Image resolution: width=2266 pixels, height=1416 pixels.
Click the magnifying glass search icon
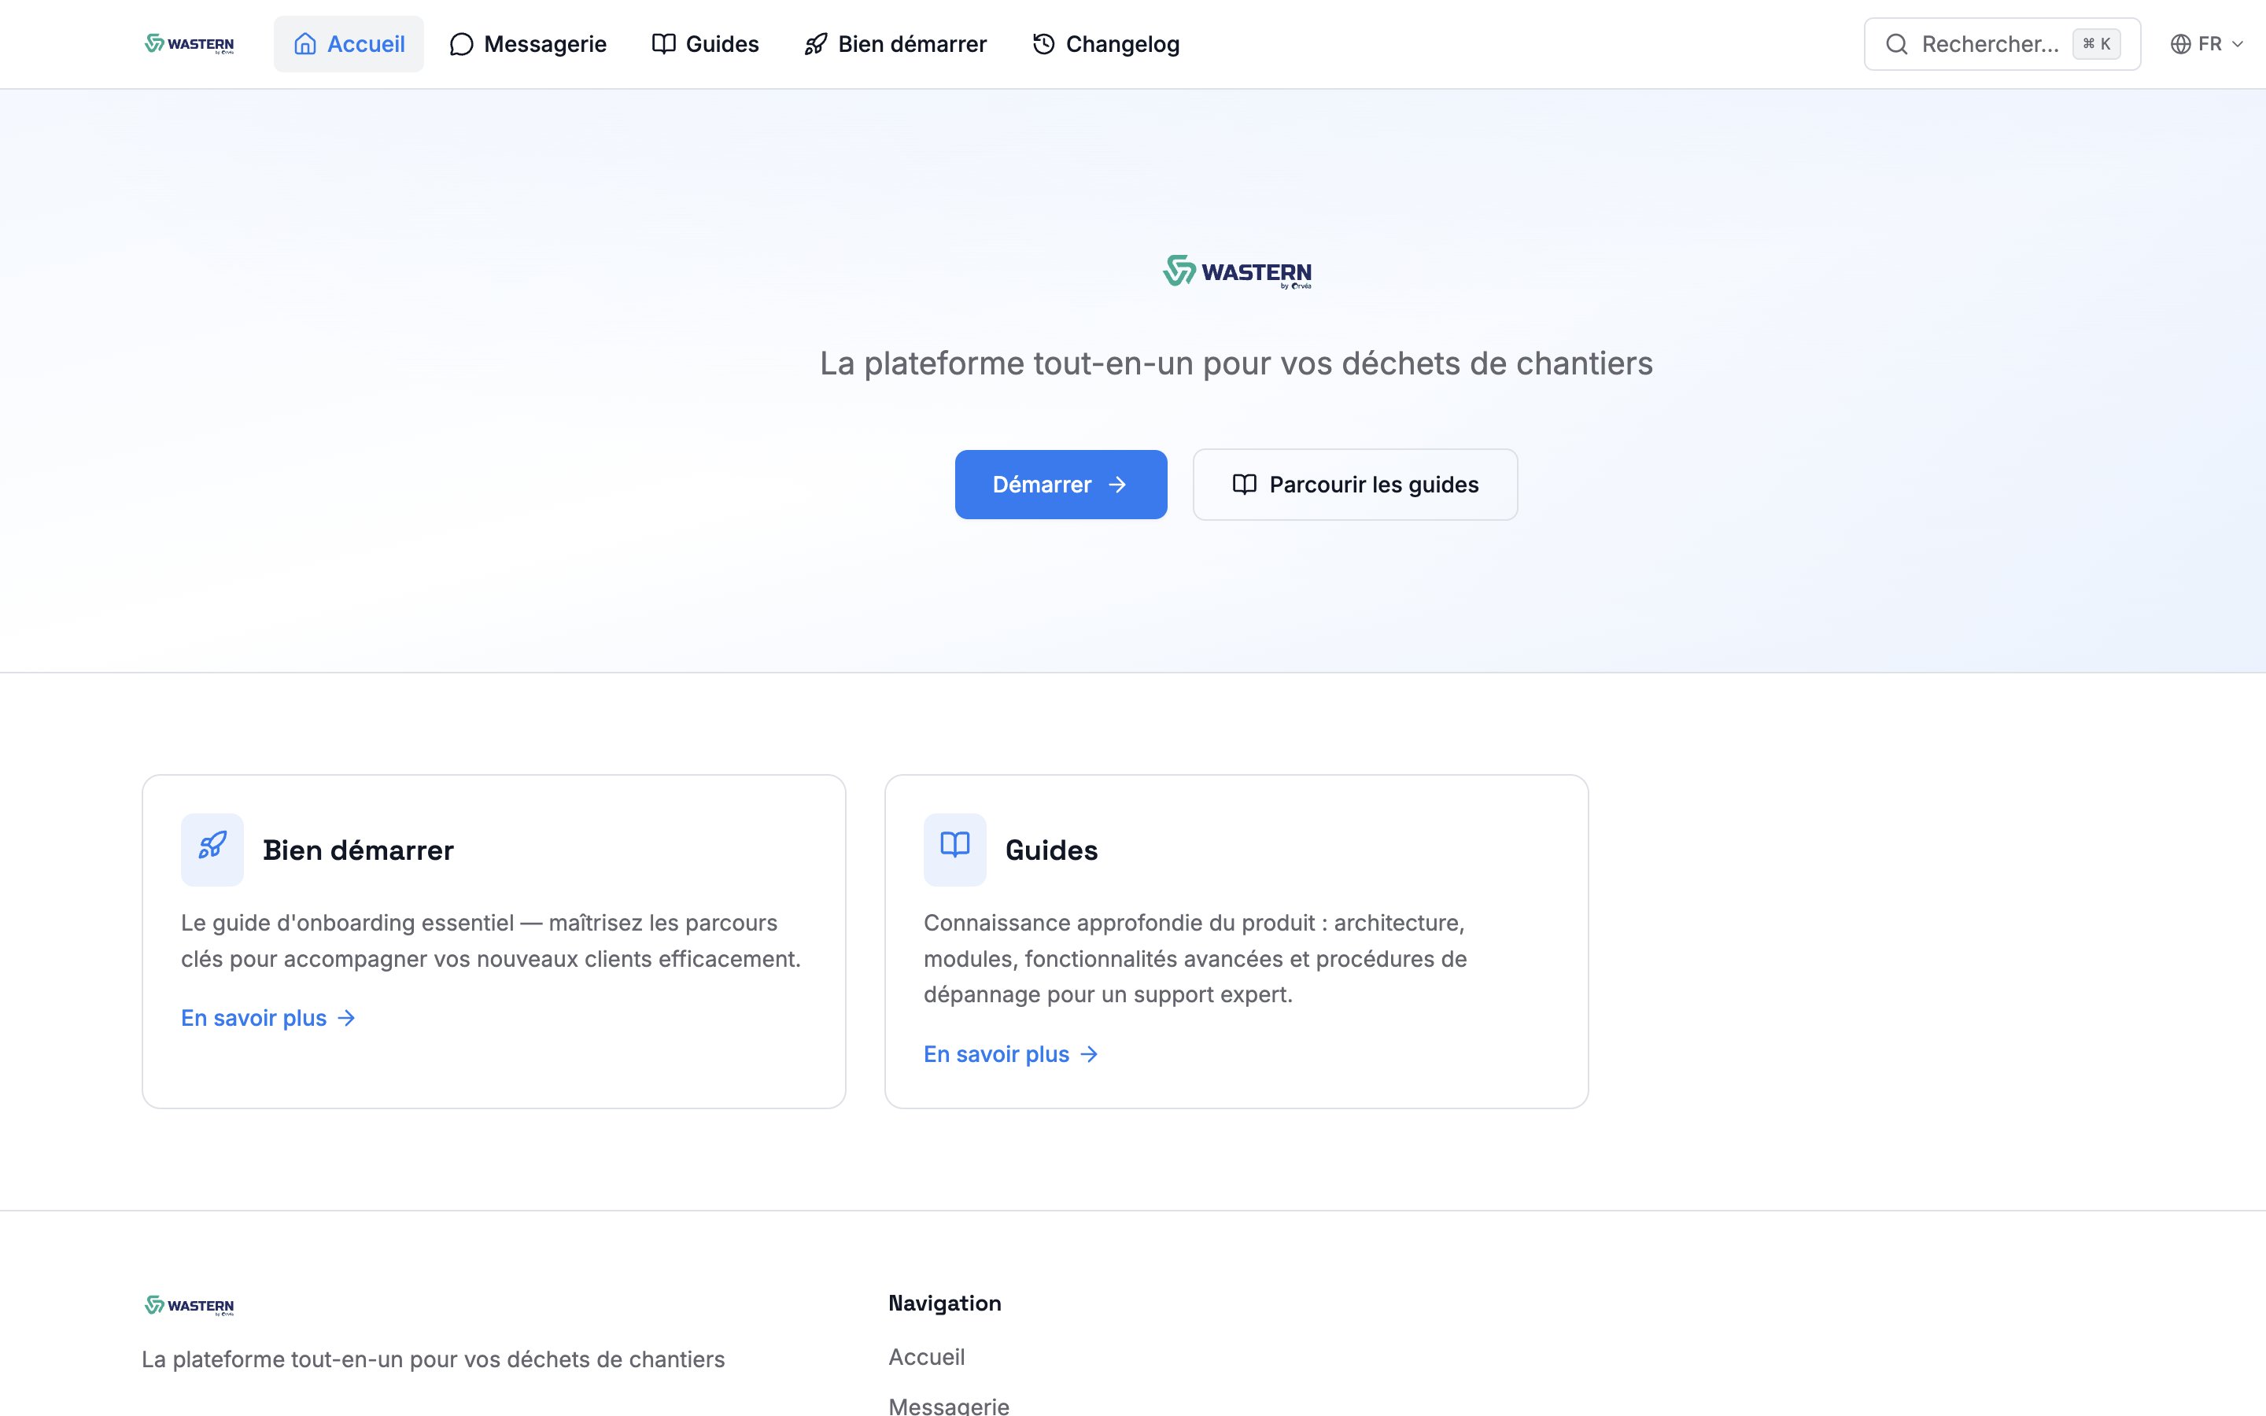pos(1898,43)
